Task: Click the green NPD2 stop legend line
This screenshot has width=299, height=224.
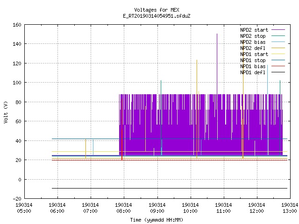Action: pos(278,36)
